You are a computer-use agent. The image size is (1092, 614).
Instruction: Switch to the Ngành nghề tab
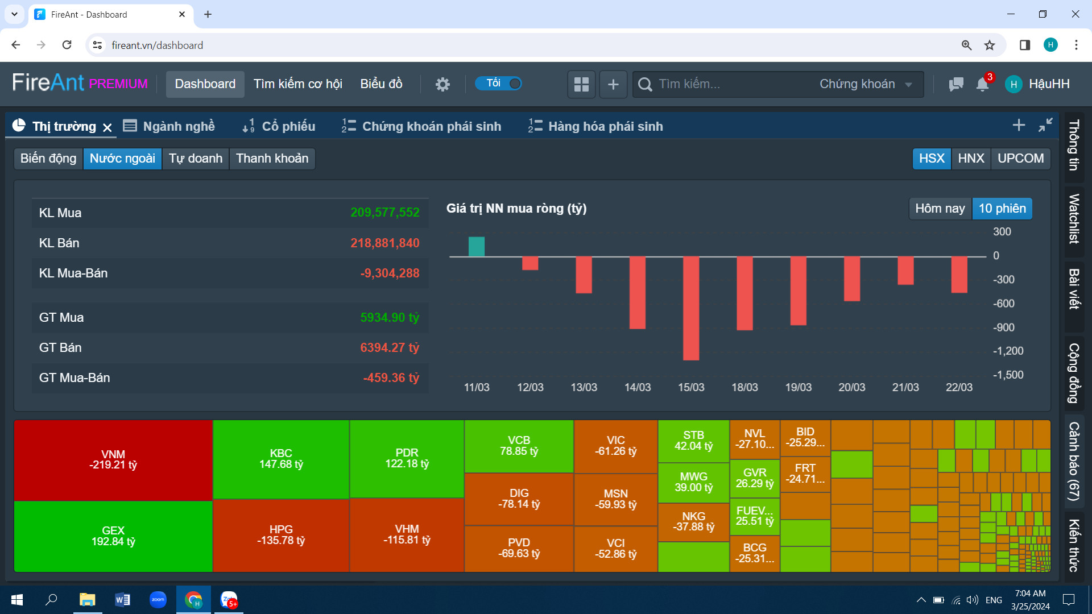(169, 126)
